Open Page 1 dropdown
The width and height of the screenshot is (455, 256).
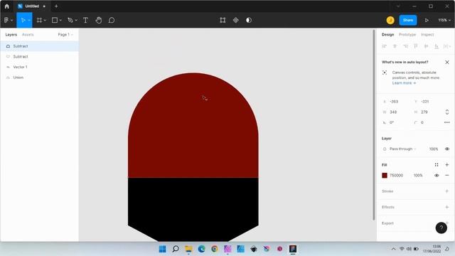click(x=65, y=35)
